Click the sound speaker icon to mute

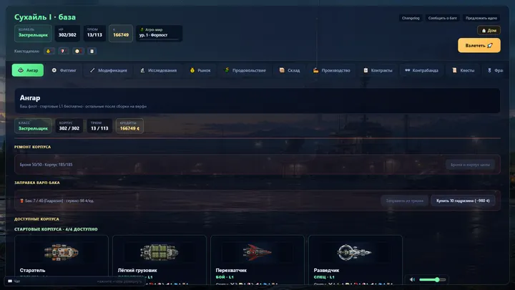coord(412,279)
